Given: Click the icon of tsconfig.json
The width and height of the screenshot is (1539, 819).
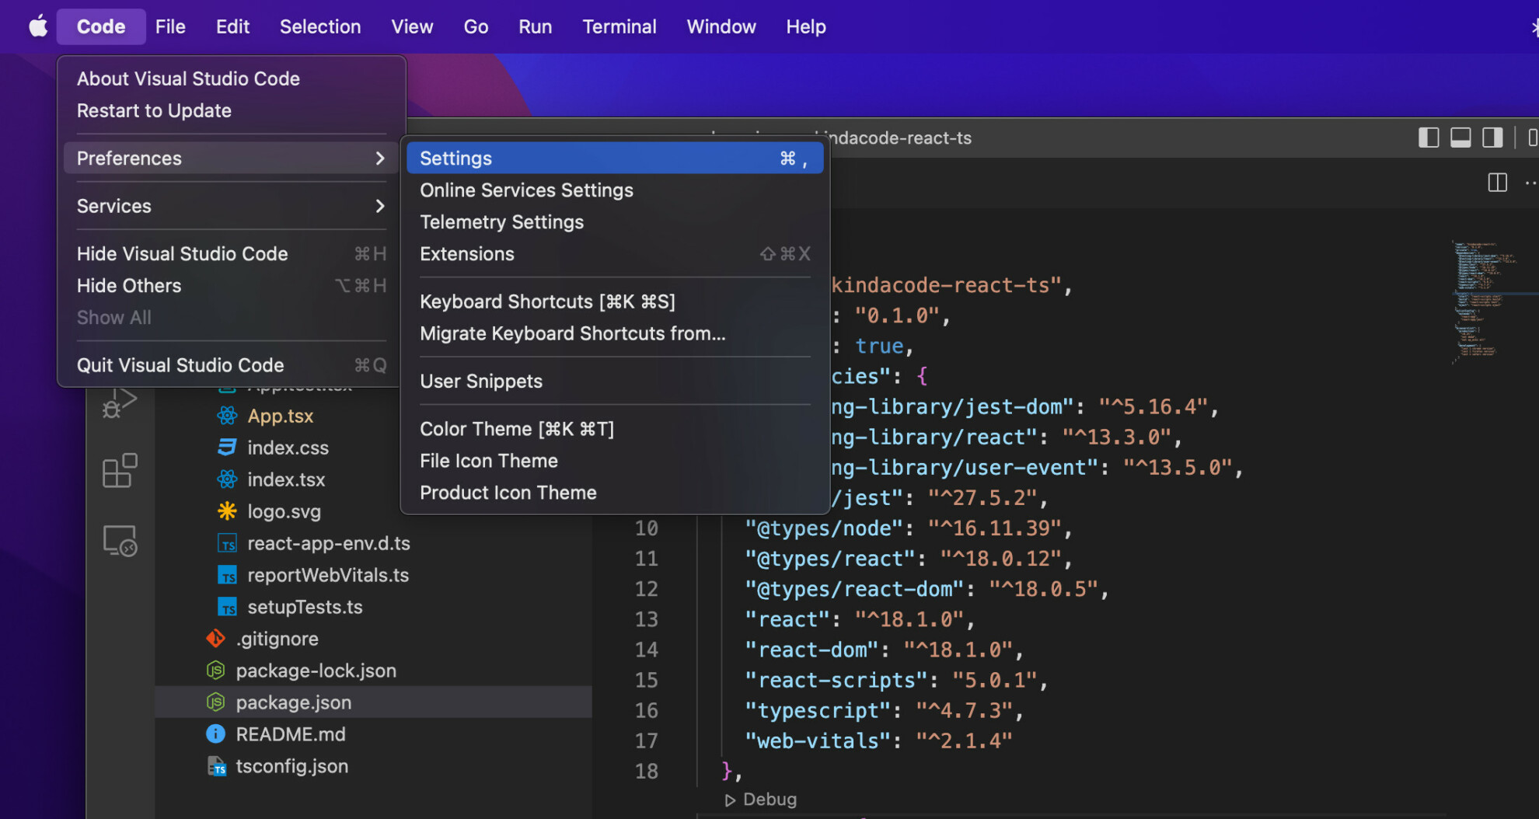Looking at the screenshot, I should (x=217, y=766).
